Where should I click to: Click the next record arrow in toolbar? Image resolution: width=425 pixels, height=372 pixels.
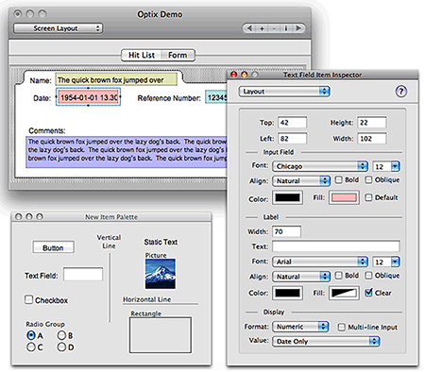[x=298, y=28]
